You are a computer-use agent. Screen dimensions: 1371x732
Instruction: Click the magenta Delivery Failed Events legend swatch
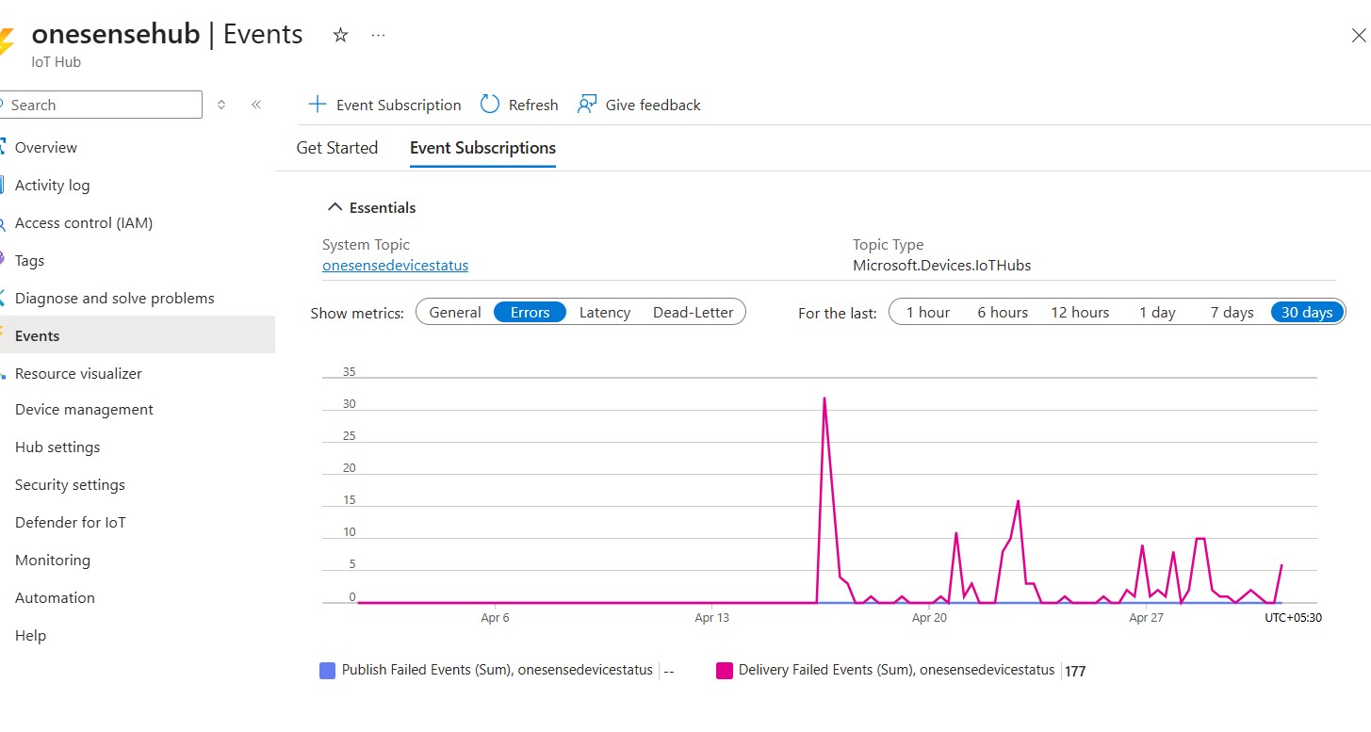(725, 671)
